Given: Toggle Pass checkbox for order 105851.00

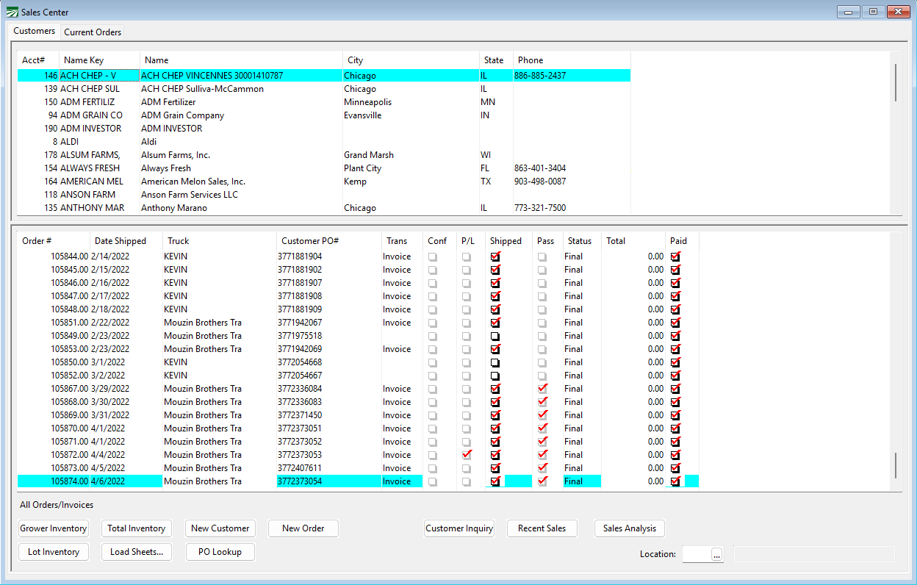Looking at the screenshot, I should click(x=542, y=323).
